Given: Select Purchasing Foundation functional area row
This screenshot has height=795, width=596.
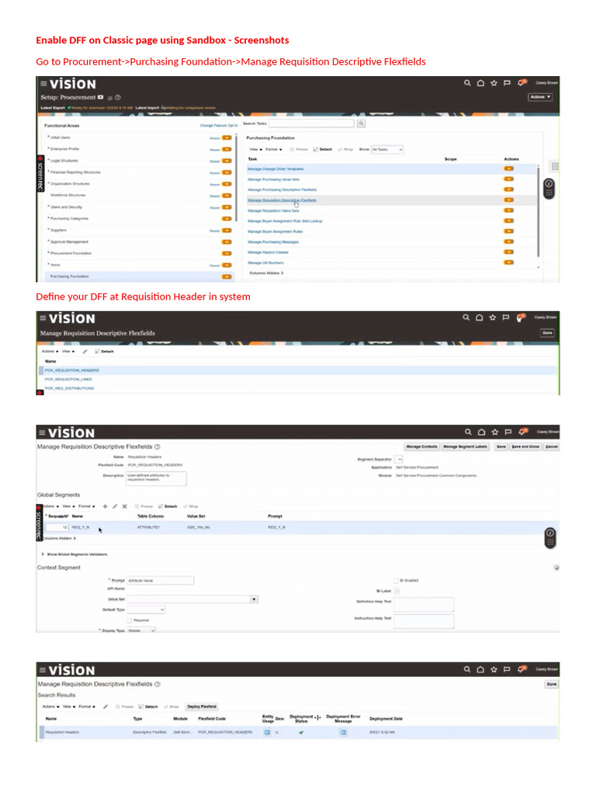Looking at the screenshot, I should point(140,277).
